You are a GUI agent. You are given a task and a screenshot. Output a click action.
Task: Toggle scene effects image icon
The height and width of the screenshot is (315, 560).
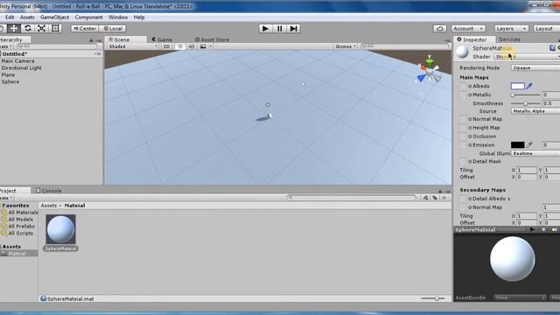(203, 46)
